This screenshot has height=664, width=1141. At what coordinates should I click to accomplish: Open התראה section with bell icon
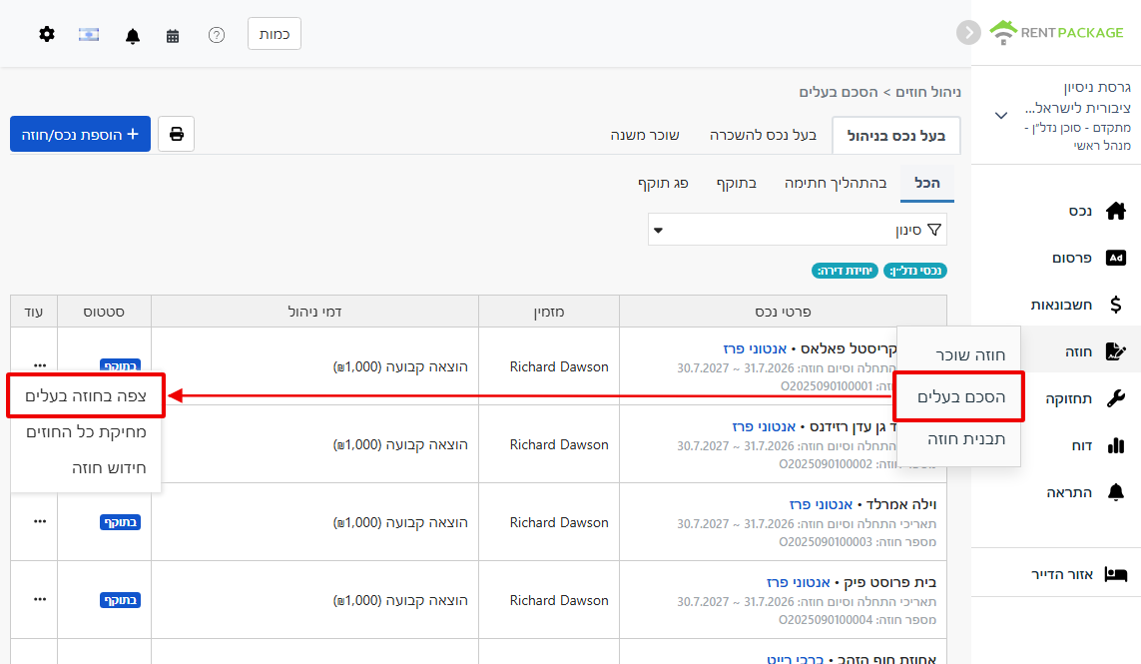pos(1086,492)
